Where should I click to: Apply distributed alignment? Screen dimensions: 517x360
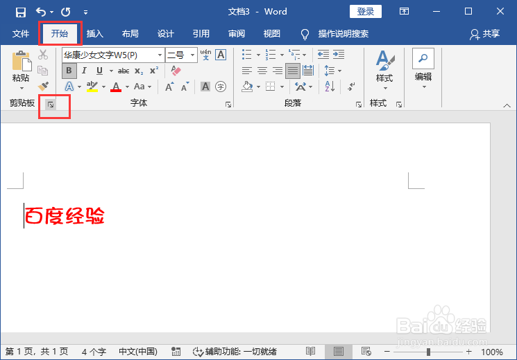click(x=308, y=71)
